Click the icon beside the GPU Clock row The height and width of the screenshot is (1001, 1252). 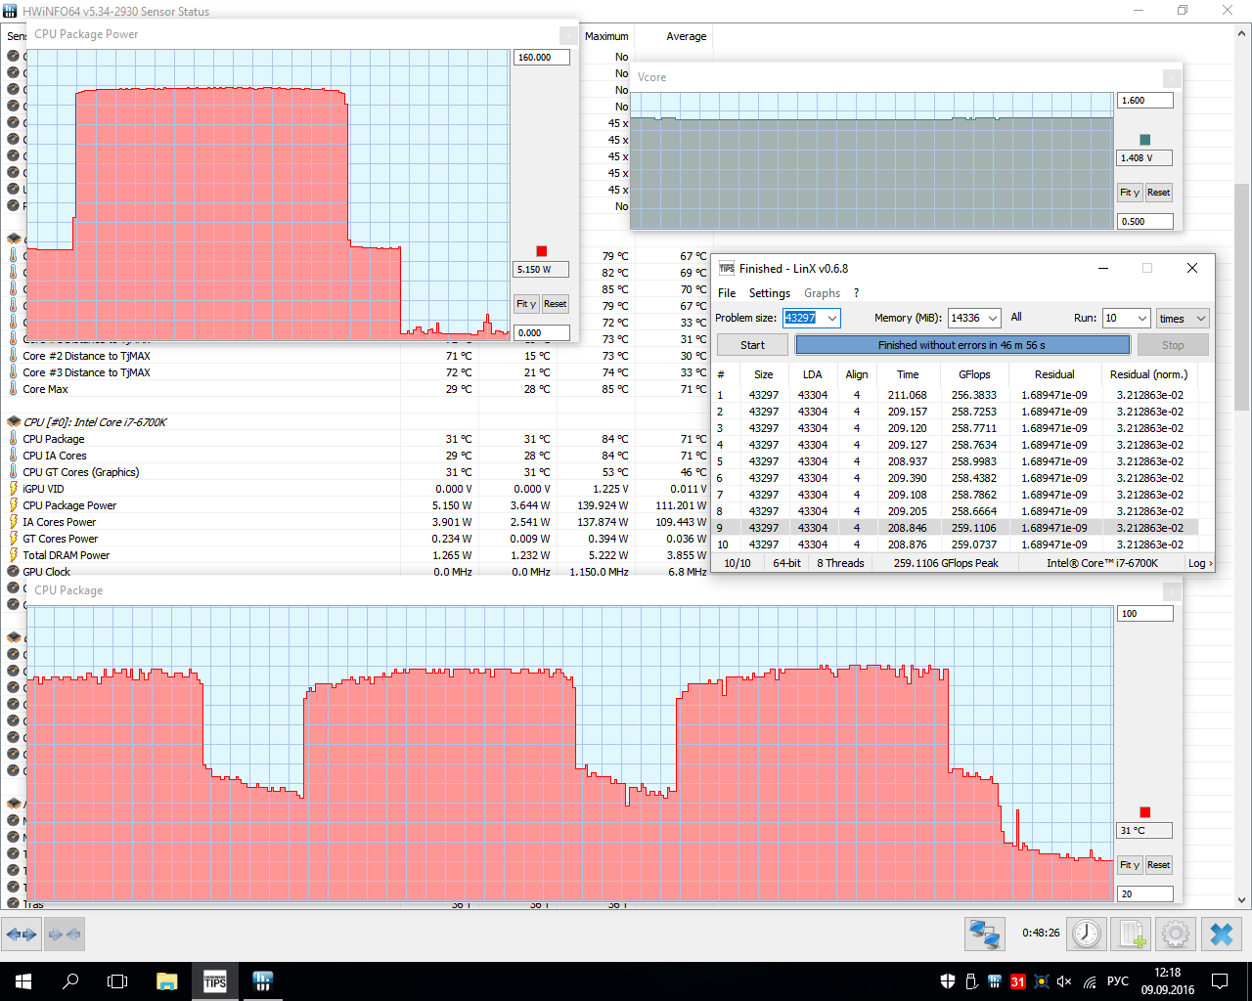coord(13,572)
